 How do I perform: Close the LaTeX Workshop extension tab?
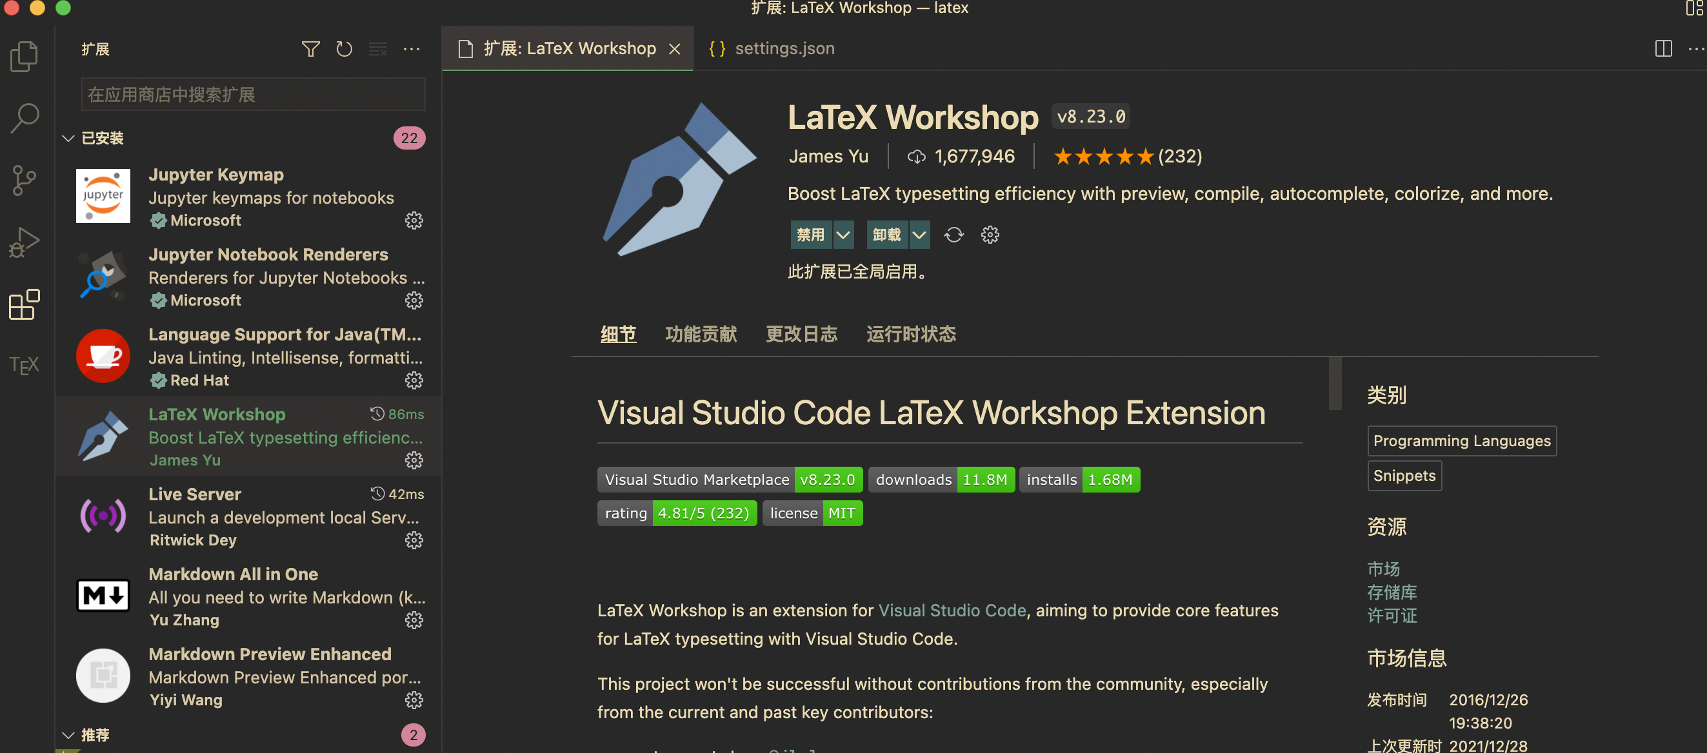point(675,49)
